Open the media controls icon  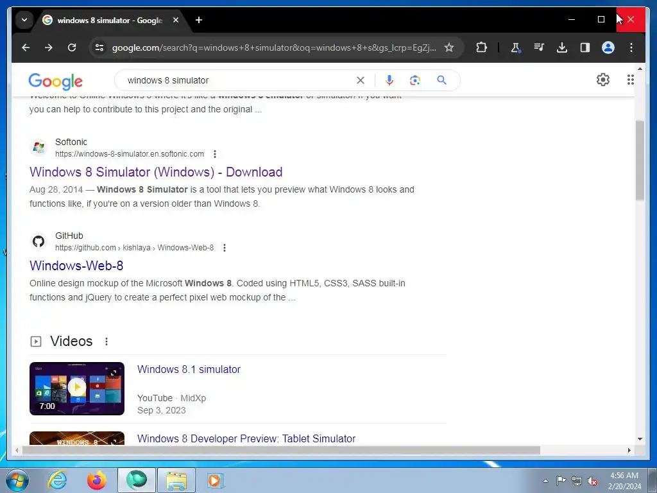click(539, 48)
